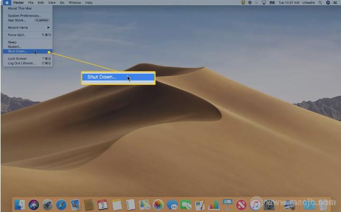Screen dimensions: 341x212
Task: Open the Edit menu
Action: pos(41,3)
